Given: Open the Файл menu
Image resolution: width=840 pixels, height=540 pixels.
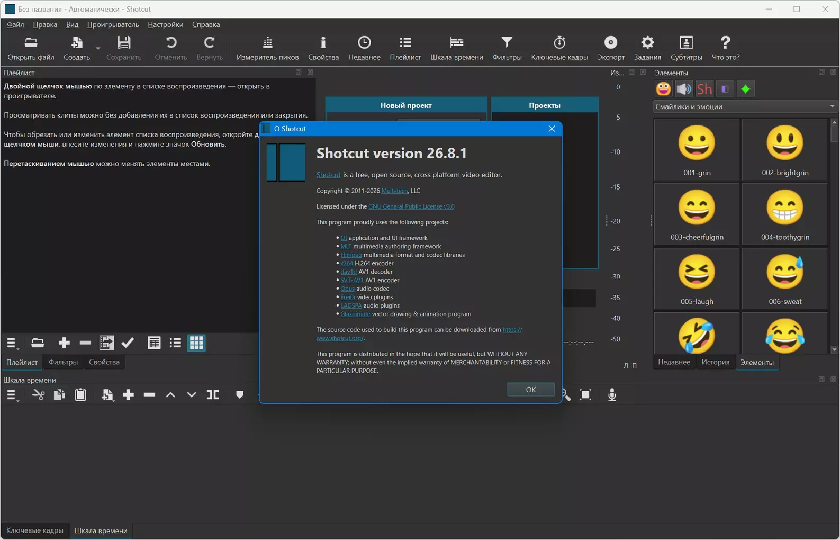Looking at the screenshot, I should pyautogui.click(x=15, y=24).
